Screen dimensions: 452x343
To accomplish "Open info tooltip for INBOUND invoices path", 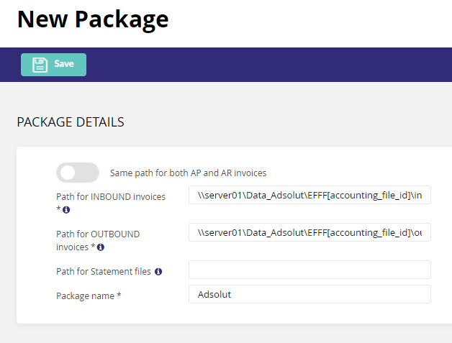I will click(x=66, y=210).
